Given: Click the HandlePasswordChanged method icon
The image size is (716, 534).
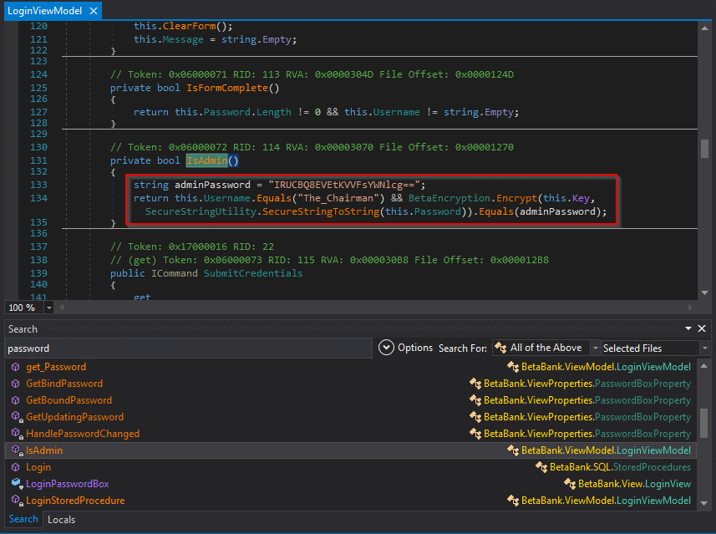Looking at the screenshot, I should tap(15, 434).
